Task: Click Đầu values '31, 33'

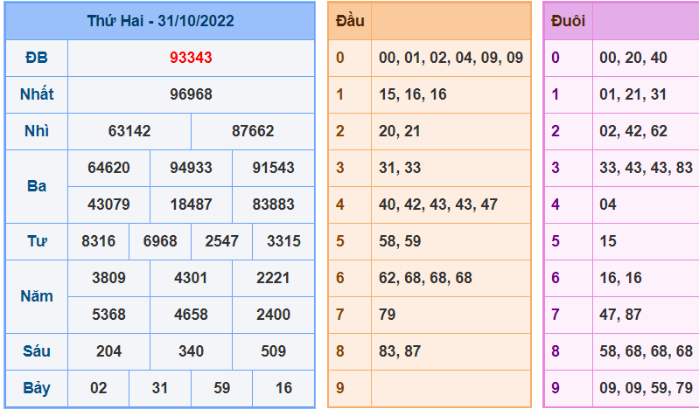Action: click(400, 168)
